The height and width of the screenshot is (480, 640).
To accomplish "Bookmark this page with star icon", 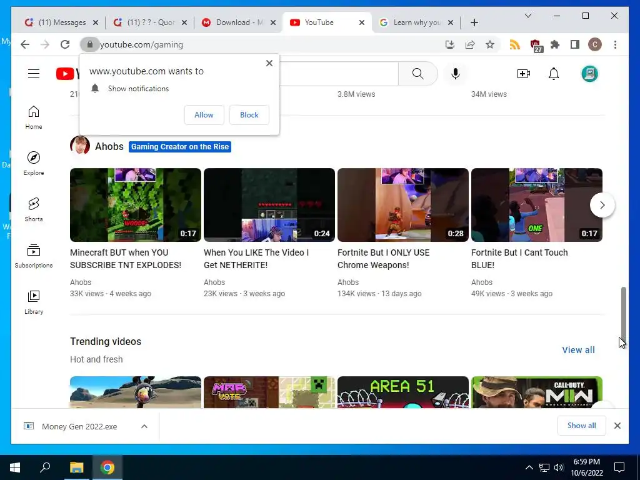I will (490, 44).
